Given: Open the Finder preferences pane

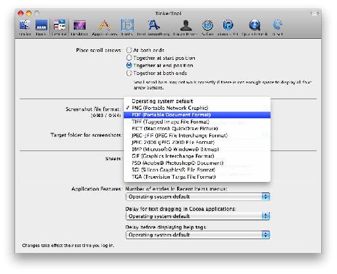Looking at the screenshot, I should [25, 28].
